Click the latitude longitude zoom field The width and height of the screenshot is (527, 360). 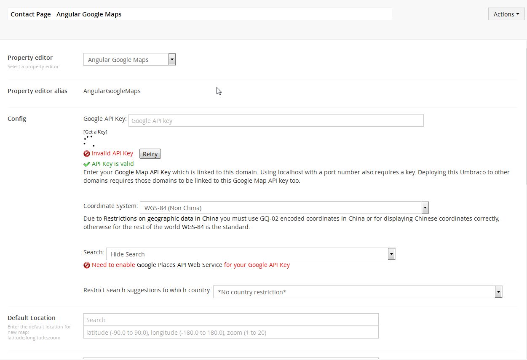231,332
